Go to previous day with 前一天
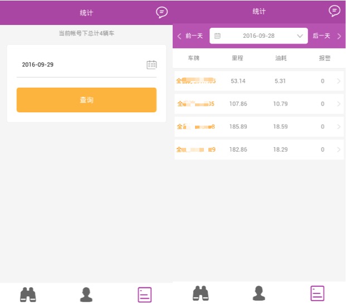The height and width of the screenshot is (304, 346). click(x=191, y=36)
